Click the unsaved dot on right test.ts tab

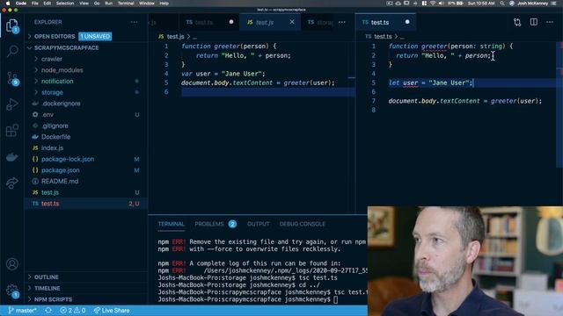[407, 22]
